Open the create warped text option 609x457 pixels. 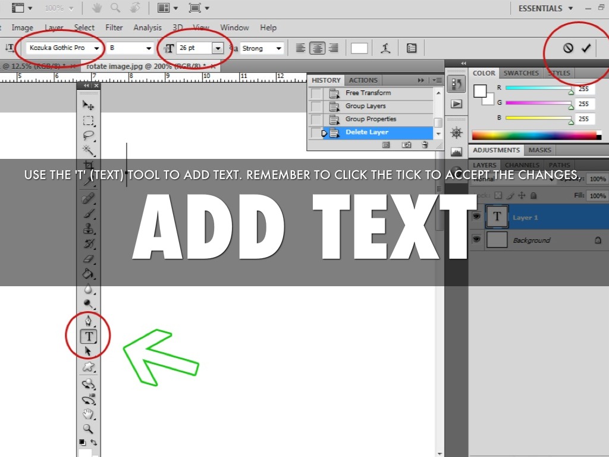click(387, 48)
